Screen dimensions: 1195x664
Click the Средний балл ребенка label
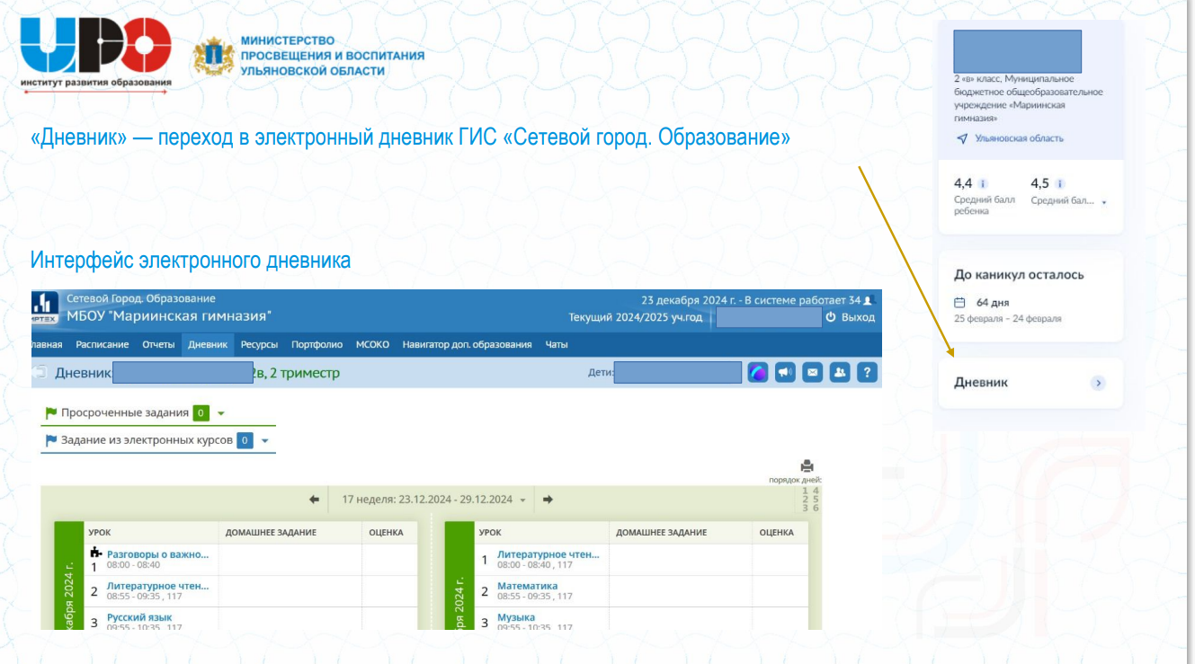[985, 205]
